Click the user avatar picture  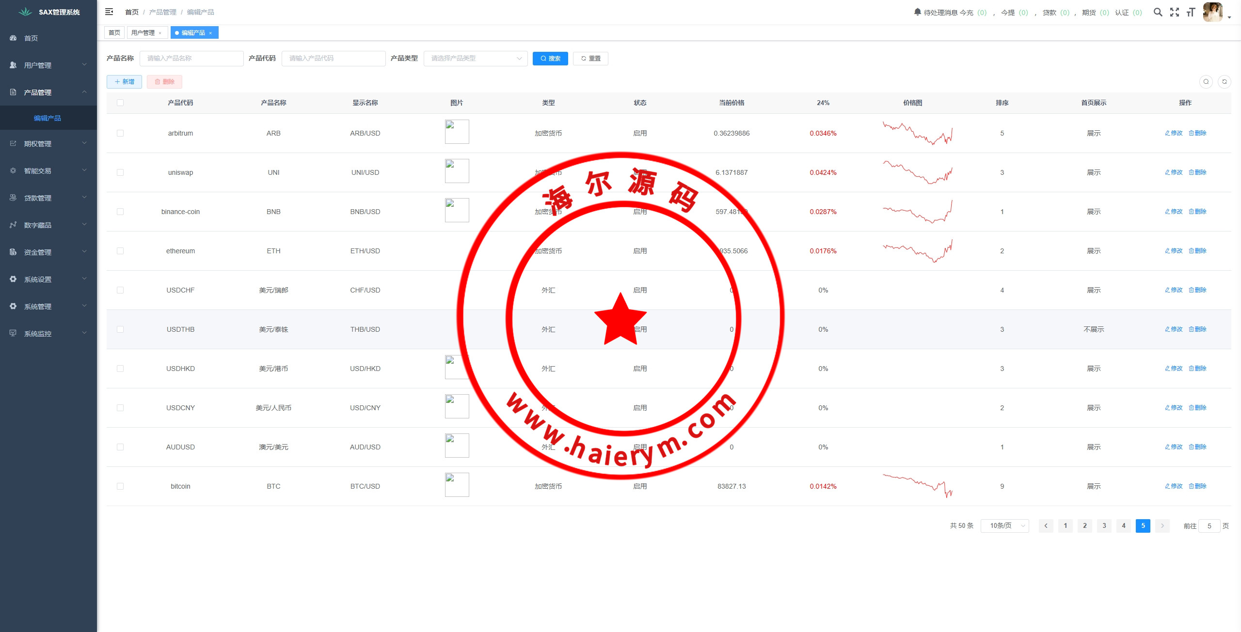point(1212,12)
